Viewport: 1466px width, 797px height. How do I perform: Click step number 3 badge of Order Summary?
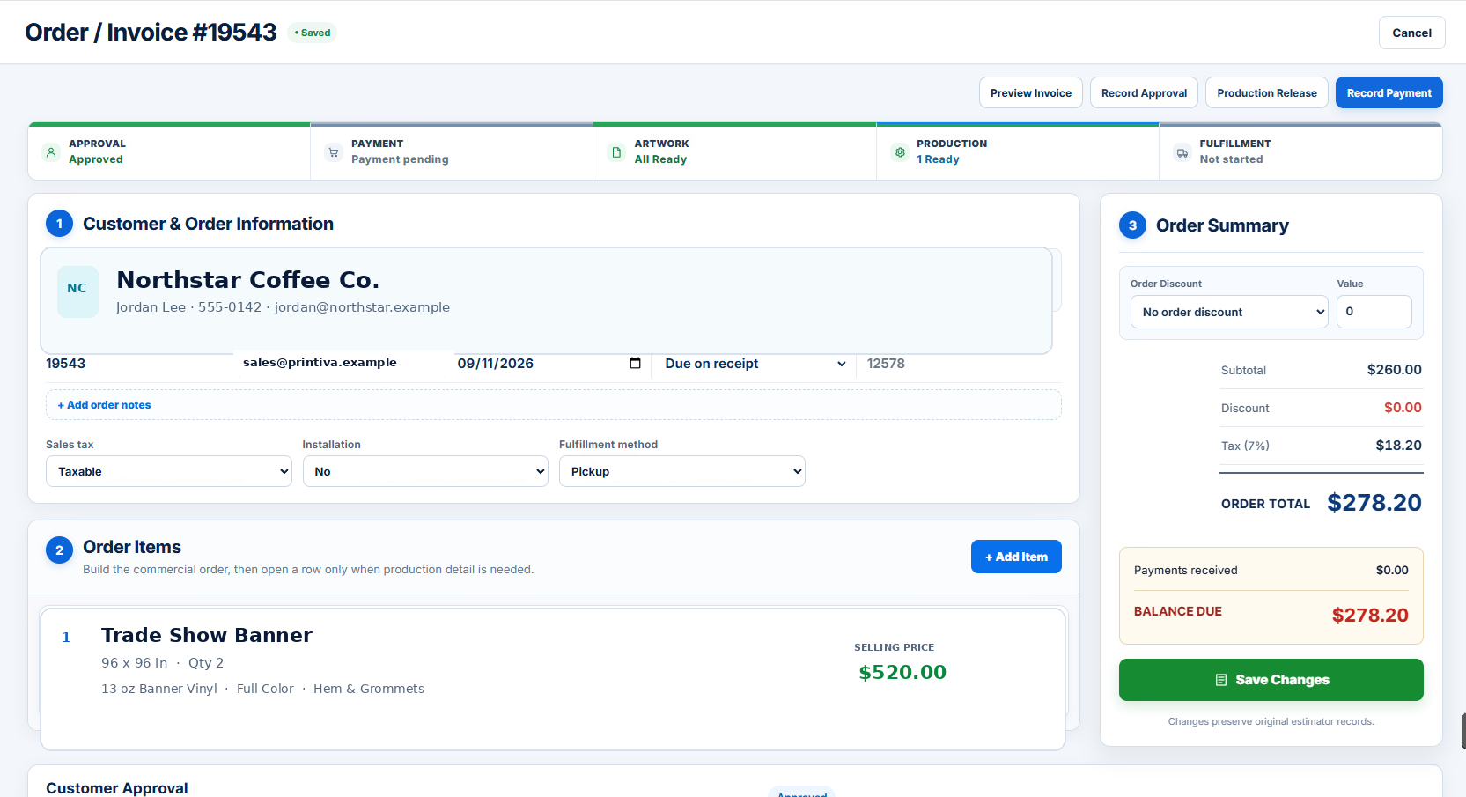point(1132,225)
